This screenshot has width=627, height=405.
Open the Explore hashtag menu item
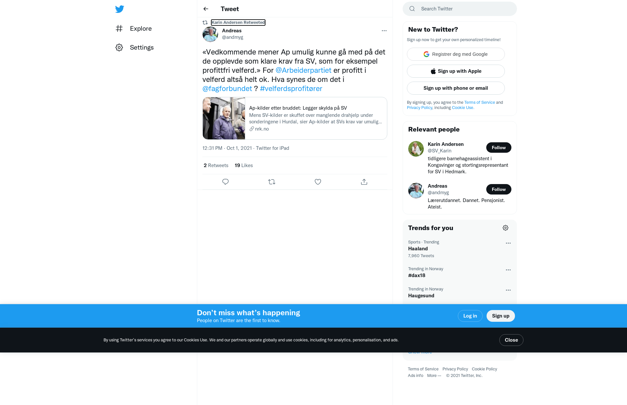click(134, 28)
